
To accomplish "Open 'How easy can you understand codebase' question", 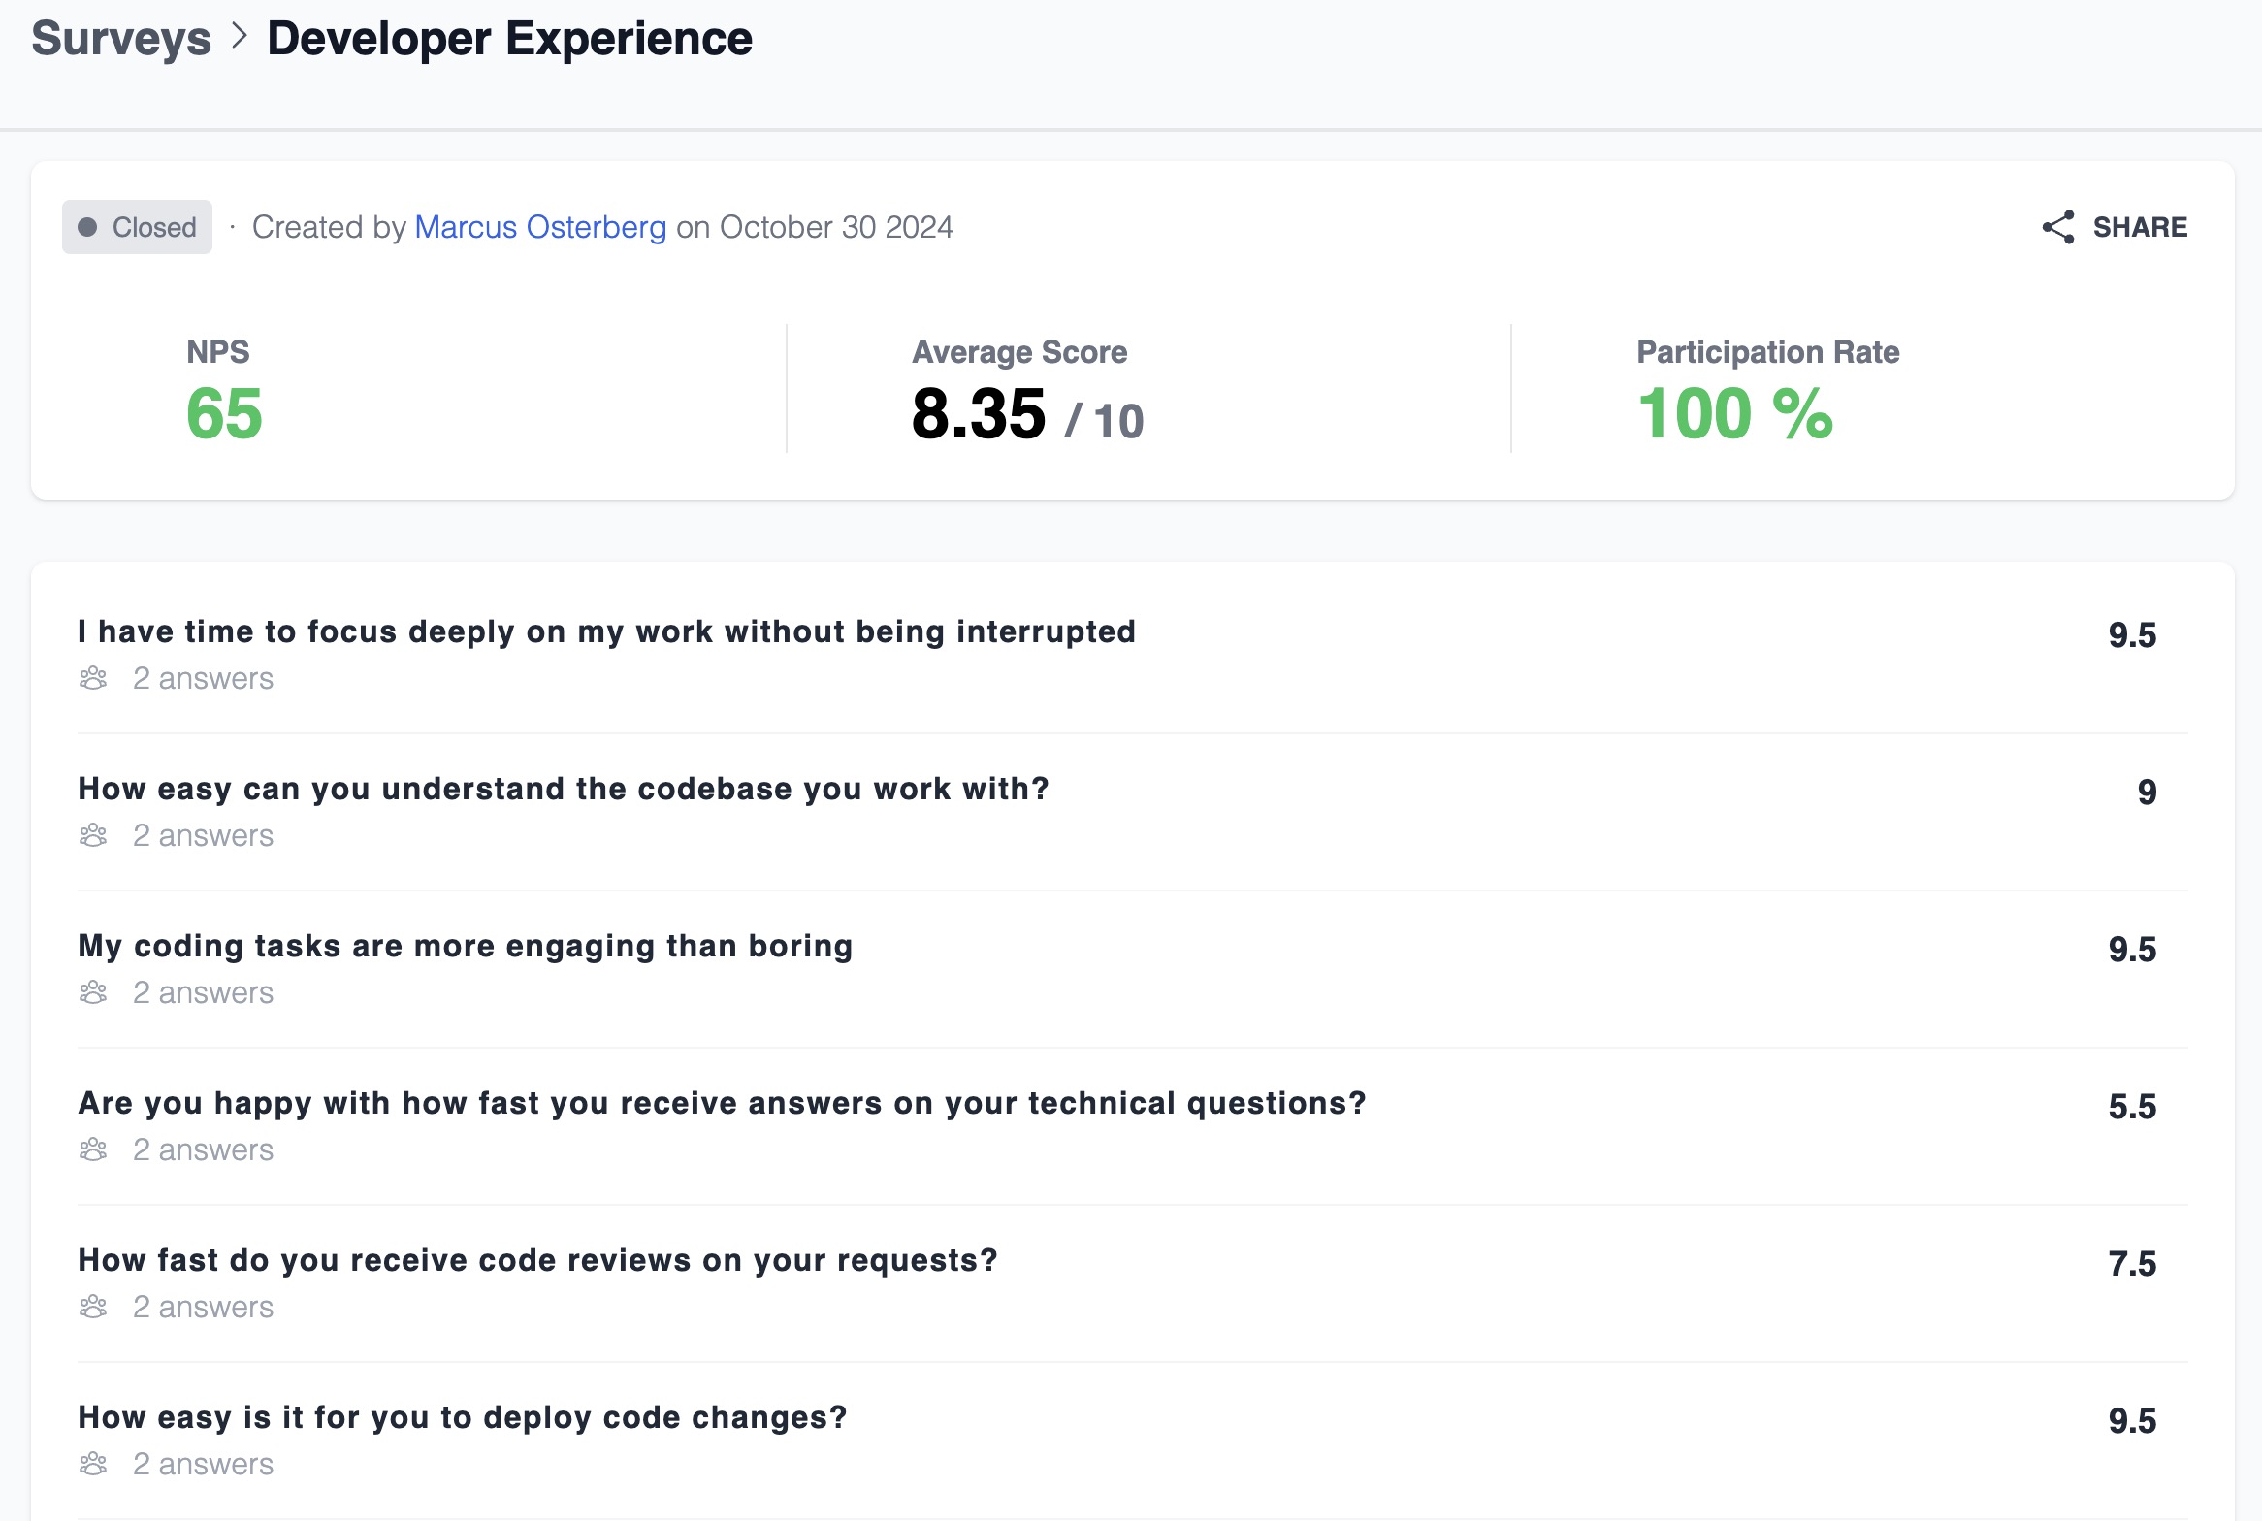I will 563,789.
